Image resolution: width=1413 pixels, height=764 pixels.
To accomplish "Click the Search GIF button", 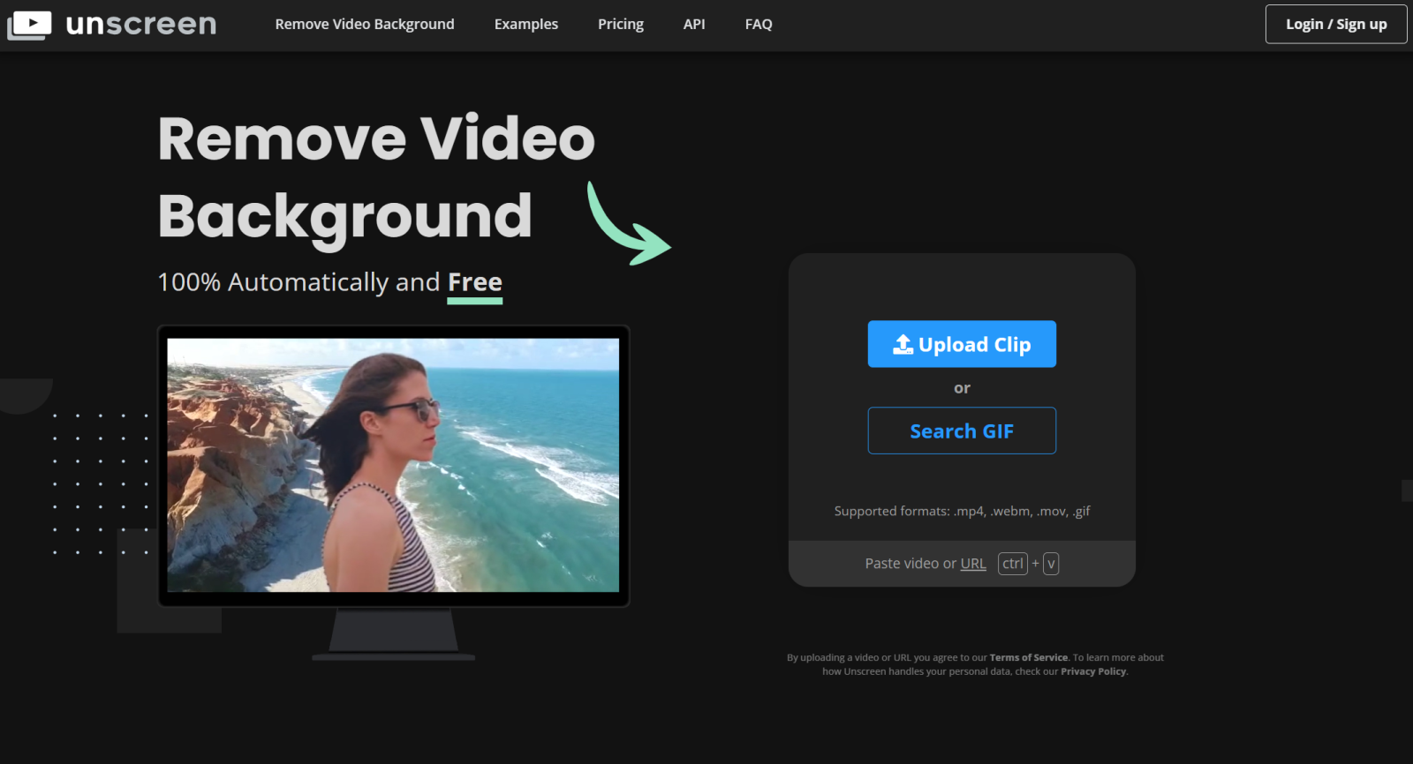I will click(962, 431).
